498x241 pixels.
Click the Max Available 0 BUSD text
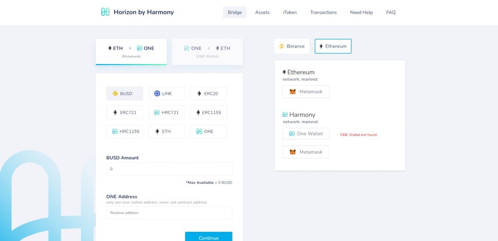[x=209, y=183]
